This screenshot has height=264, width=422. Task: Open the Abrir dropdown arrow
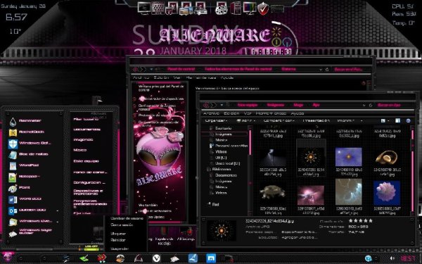[255, 121]
